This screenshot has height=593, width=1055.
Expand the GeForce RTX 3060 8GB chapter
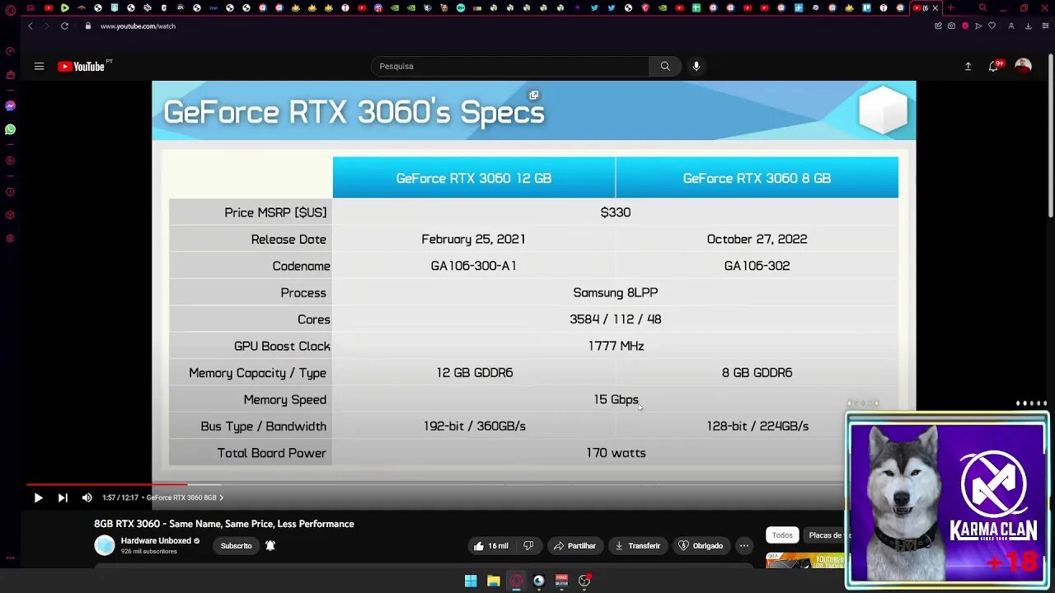pyautogui.click(x=185, y=497)
